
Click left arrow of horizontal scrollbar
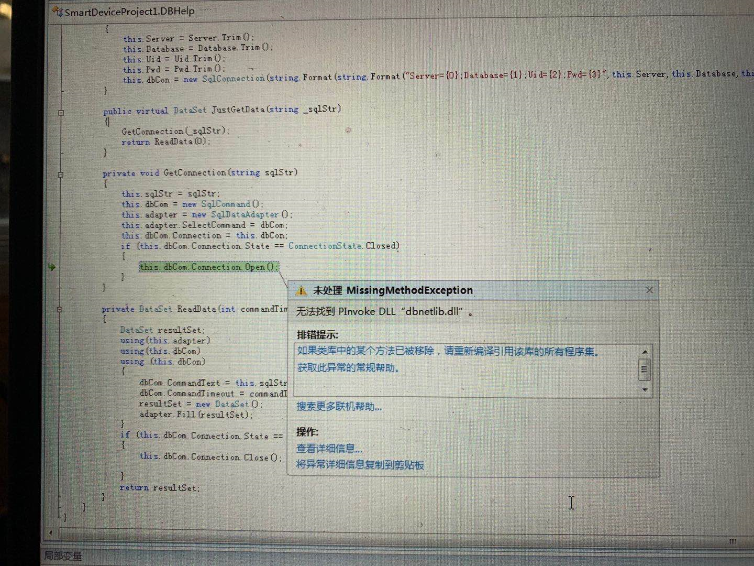pos(50,533)
